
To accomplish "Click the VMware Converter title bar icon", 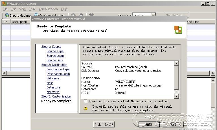I will coord(3,3).
